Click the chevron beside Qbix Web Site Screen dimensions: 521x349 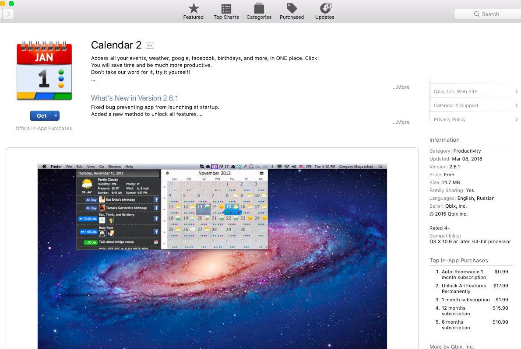point(516,91)
